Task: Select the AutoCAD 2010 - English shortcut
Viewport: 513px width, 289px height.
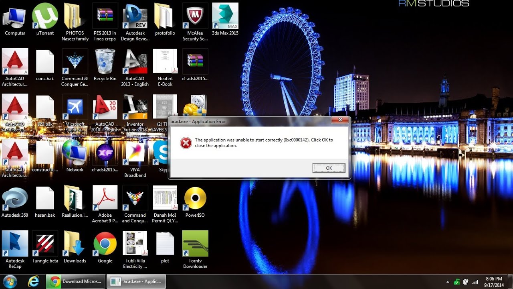Action: coord(105,113)
